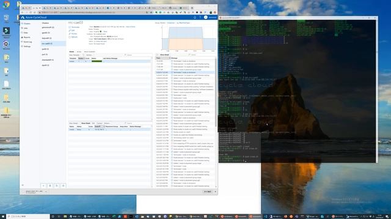This screenshot has height=219, width=391.
Task: Switch to the third tab beside Arrays
Action: point(90,52)
